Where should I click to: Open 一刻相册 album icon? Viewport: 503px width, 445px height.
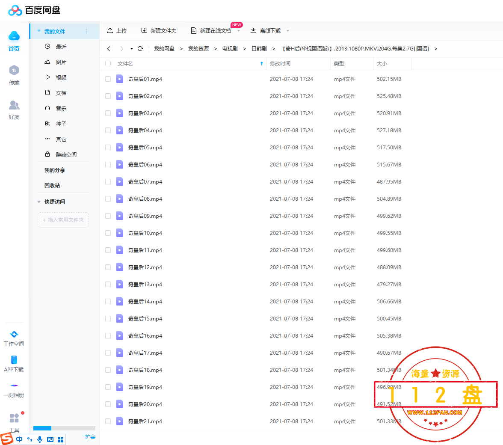pos(14,386)
